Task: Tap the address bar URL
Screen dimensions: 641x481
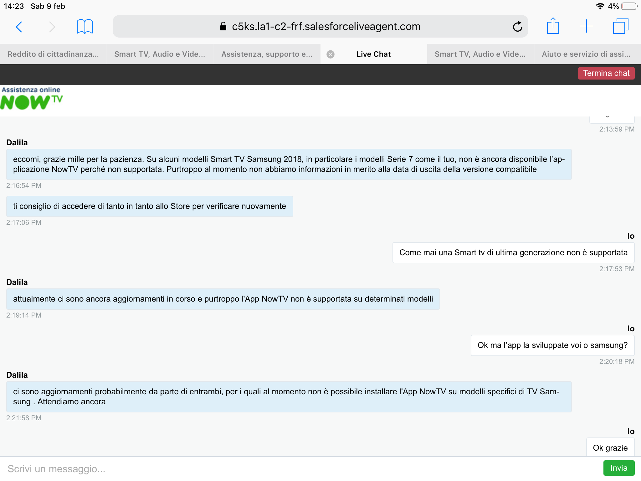Action: point(326,27)
